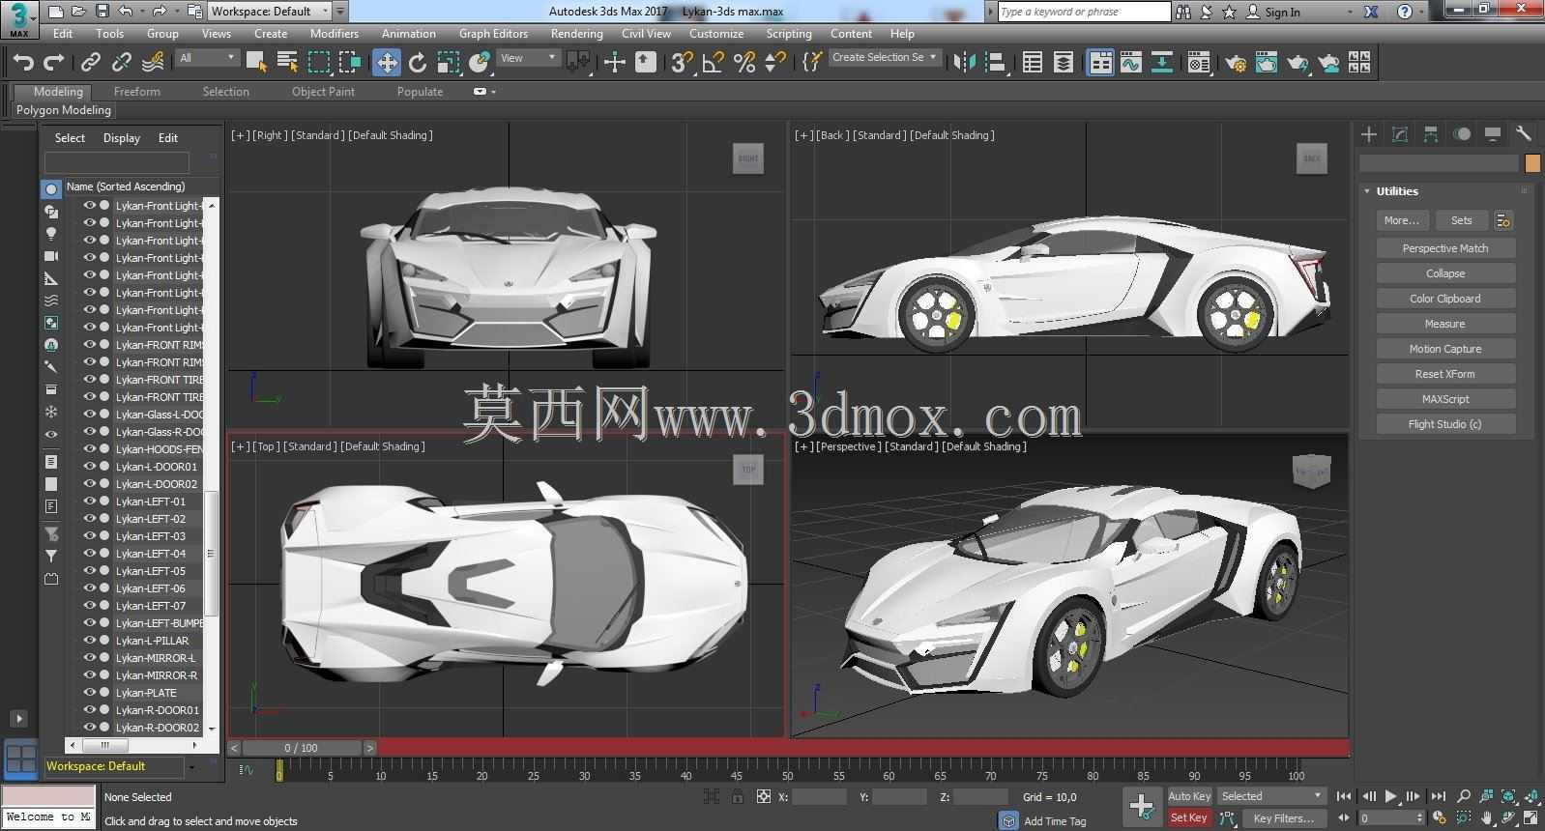This screenshot has height=831, width=1545.
Task: Switch to the Object Paint ribbon tab
Action: (323, 92)
